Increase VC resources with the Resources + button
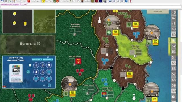182x102 pixels. click(48, 59)
